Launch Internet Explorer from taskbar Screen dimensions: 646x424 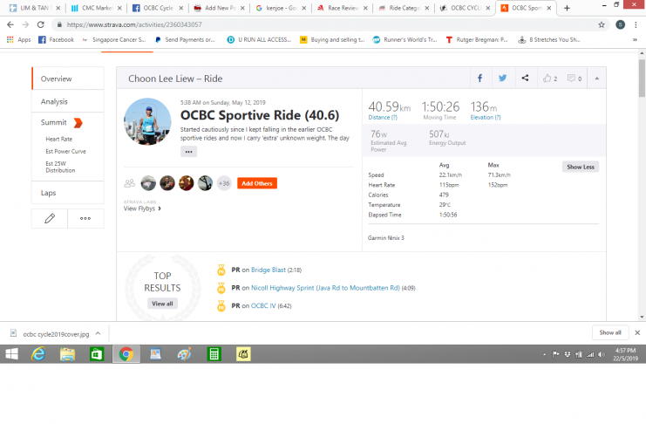[38, 354]
